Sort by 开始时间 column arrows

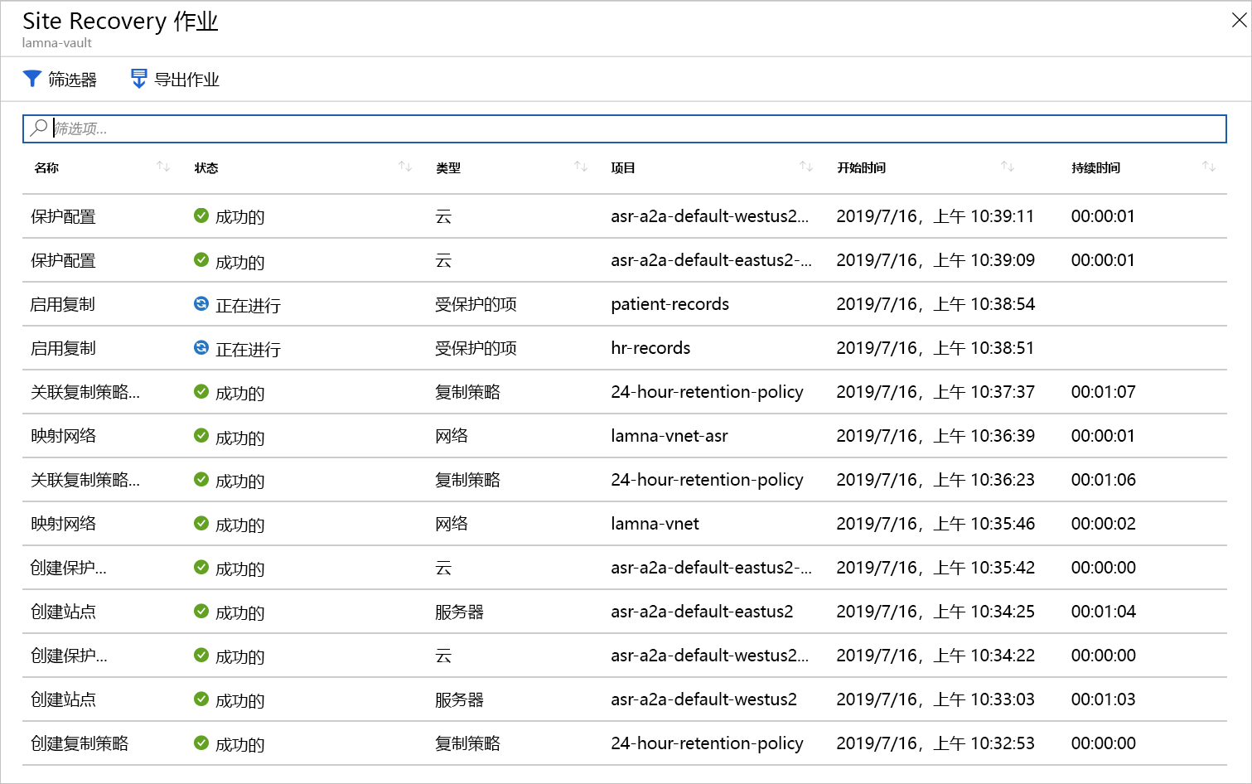tap(1008, 167)
